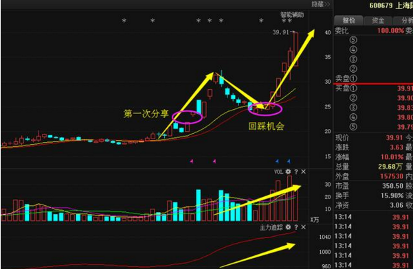This screenshot has width=413, height=269.
Task: Switch to the 报价 tab
Action: (x=348, y=21)
